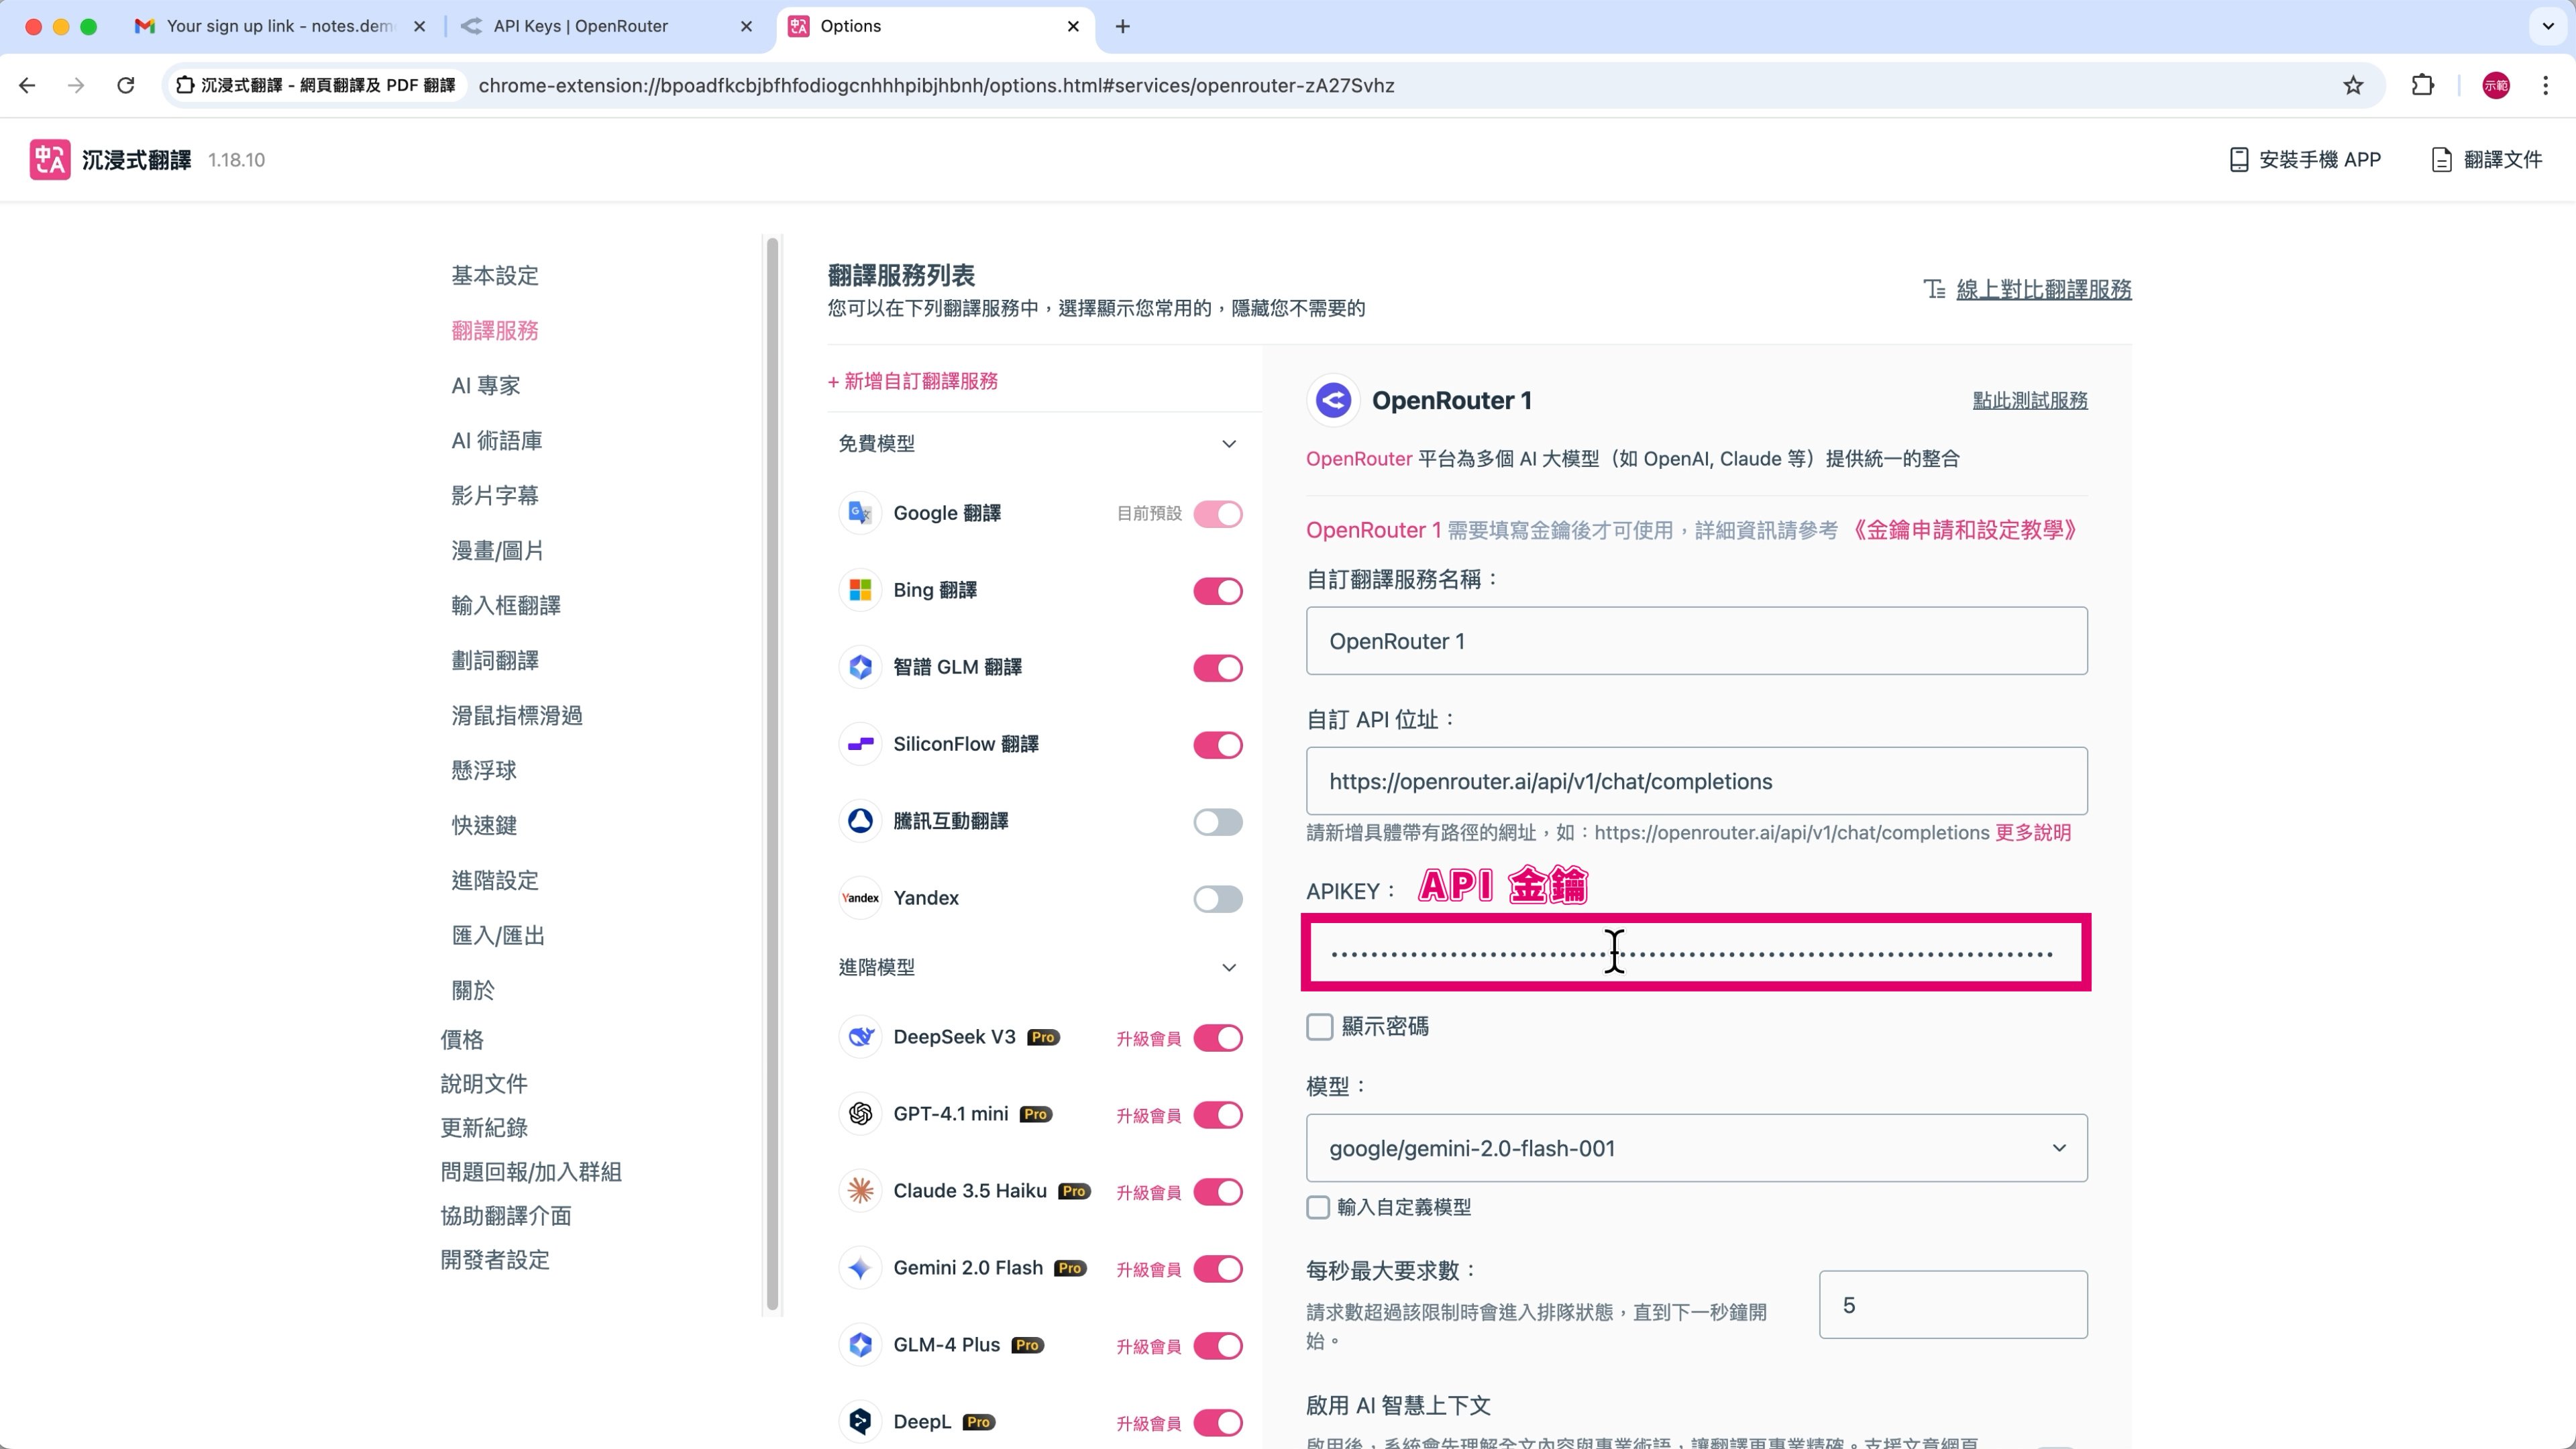Click the pink OpenRouter link in the description
Image resolution: width=2576 pixels, height=1449 pixels.
tap(1359, 459)
